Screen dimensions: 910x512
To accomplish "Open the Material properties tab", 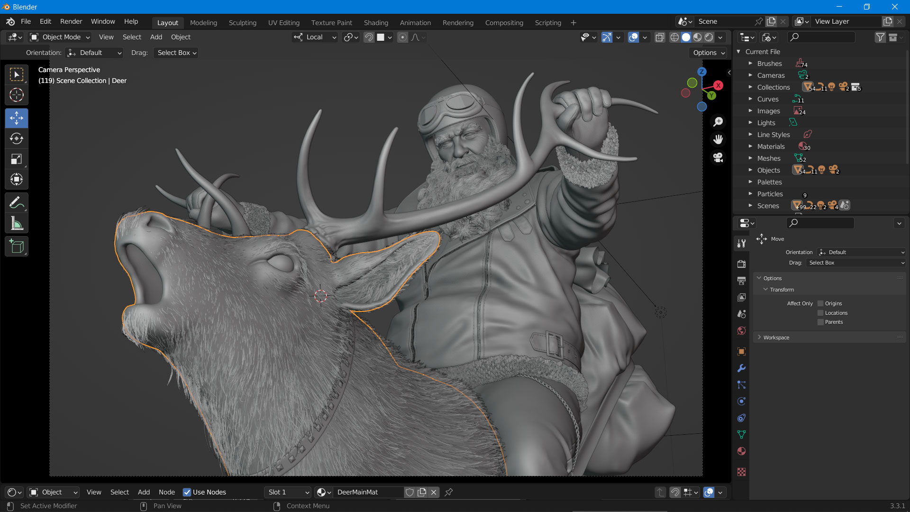I will (742, 451).
